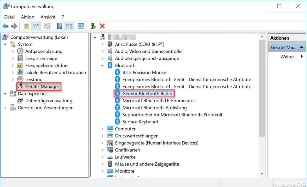Click the Mäuse und andere Zeigegeräte mouse icon
The width and height of the screenshot is (307, 187).
(x=110, y=164)
